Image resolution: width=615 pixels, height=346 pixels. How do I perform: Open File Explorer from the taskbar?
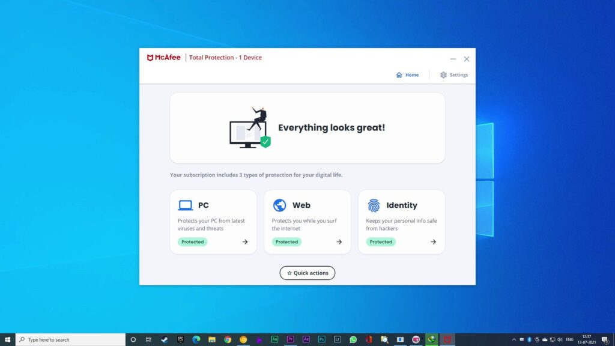pos(212,340)
